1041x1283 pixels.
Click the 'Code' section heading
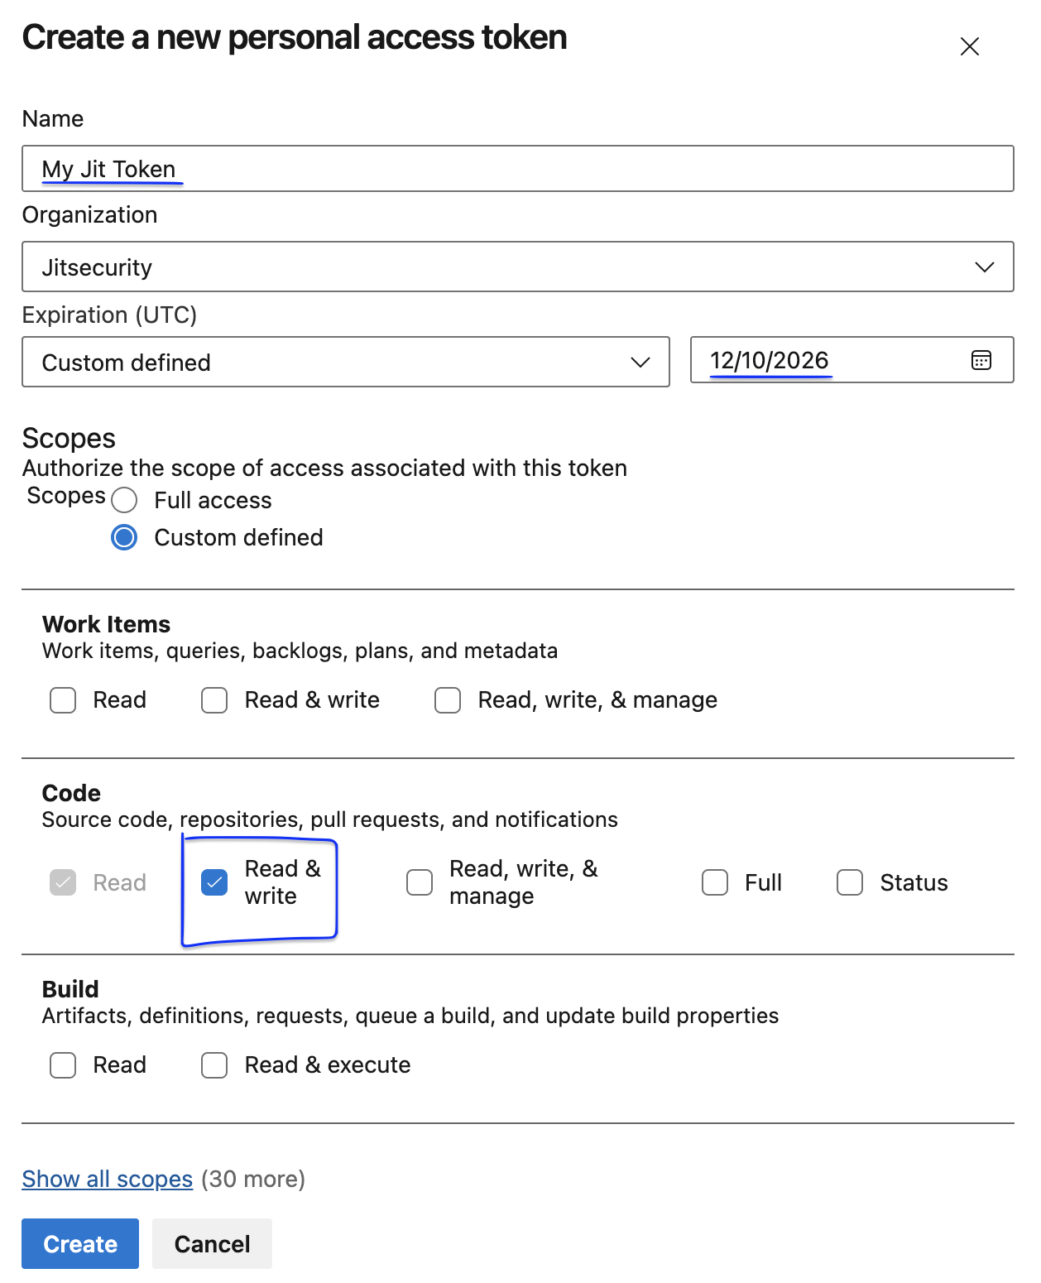coord(71,793)
